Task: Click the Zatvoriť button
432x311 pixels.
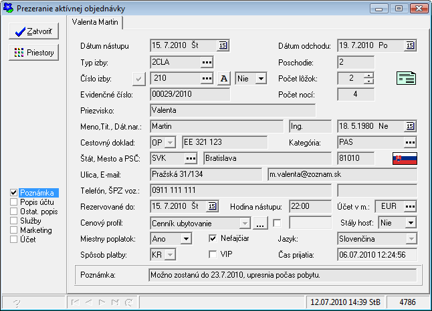Action: [34, 31]
